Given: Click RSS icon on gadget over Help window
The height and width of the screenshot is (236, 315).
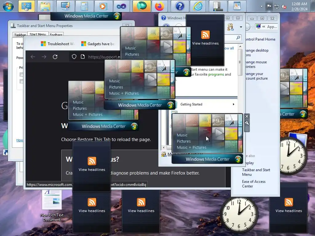Looking at the screenshot, I should pos(205,35).
